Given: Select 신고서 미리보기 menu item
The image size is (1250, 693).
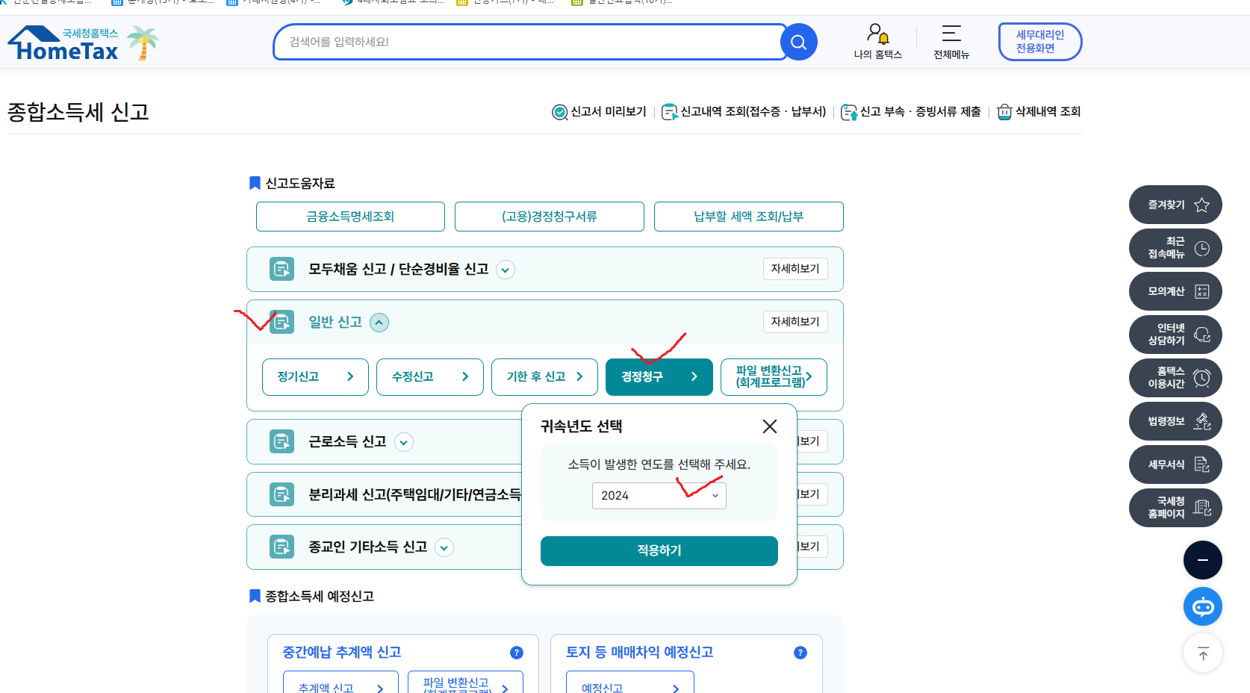Looking at the screenshot, I should point(600,112).
